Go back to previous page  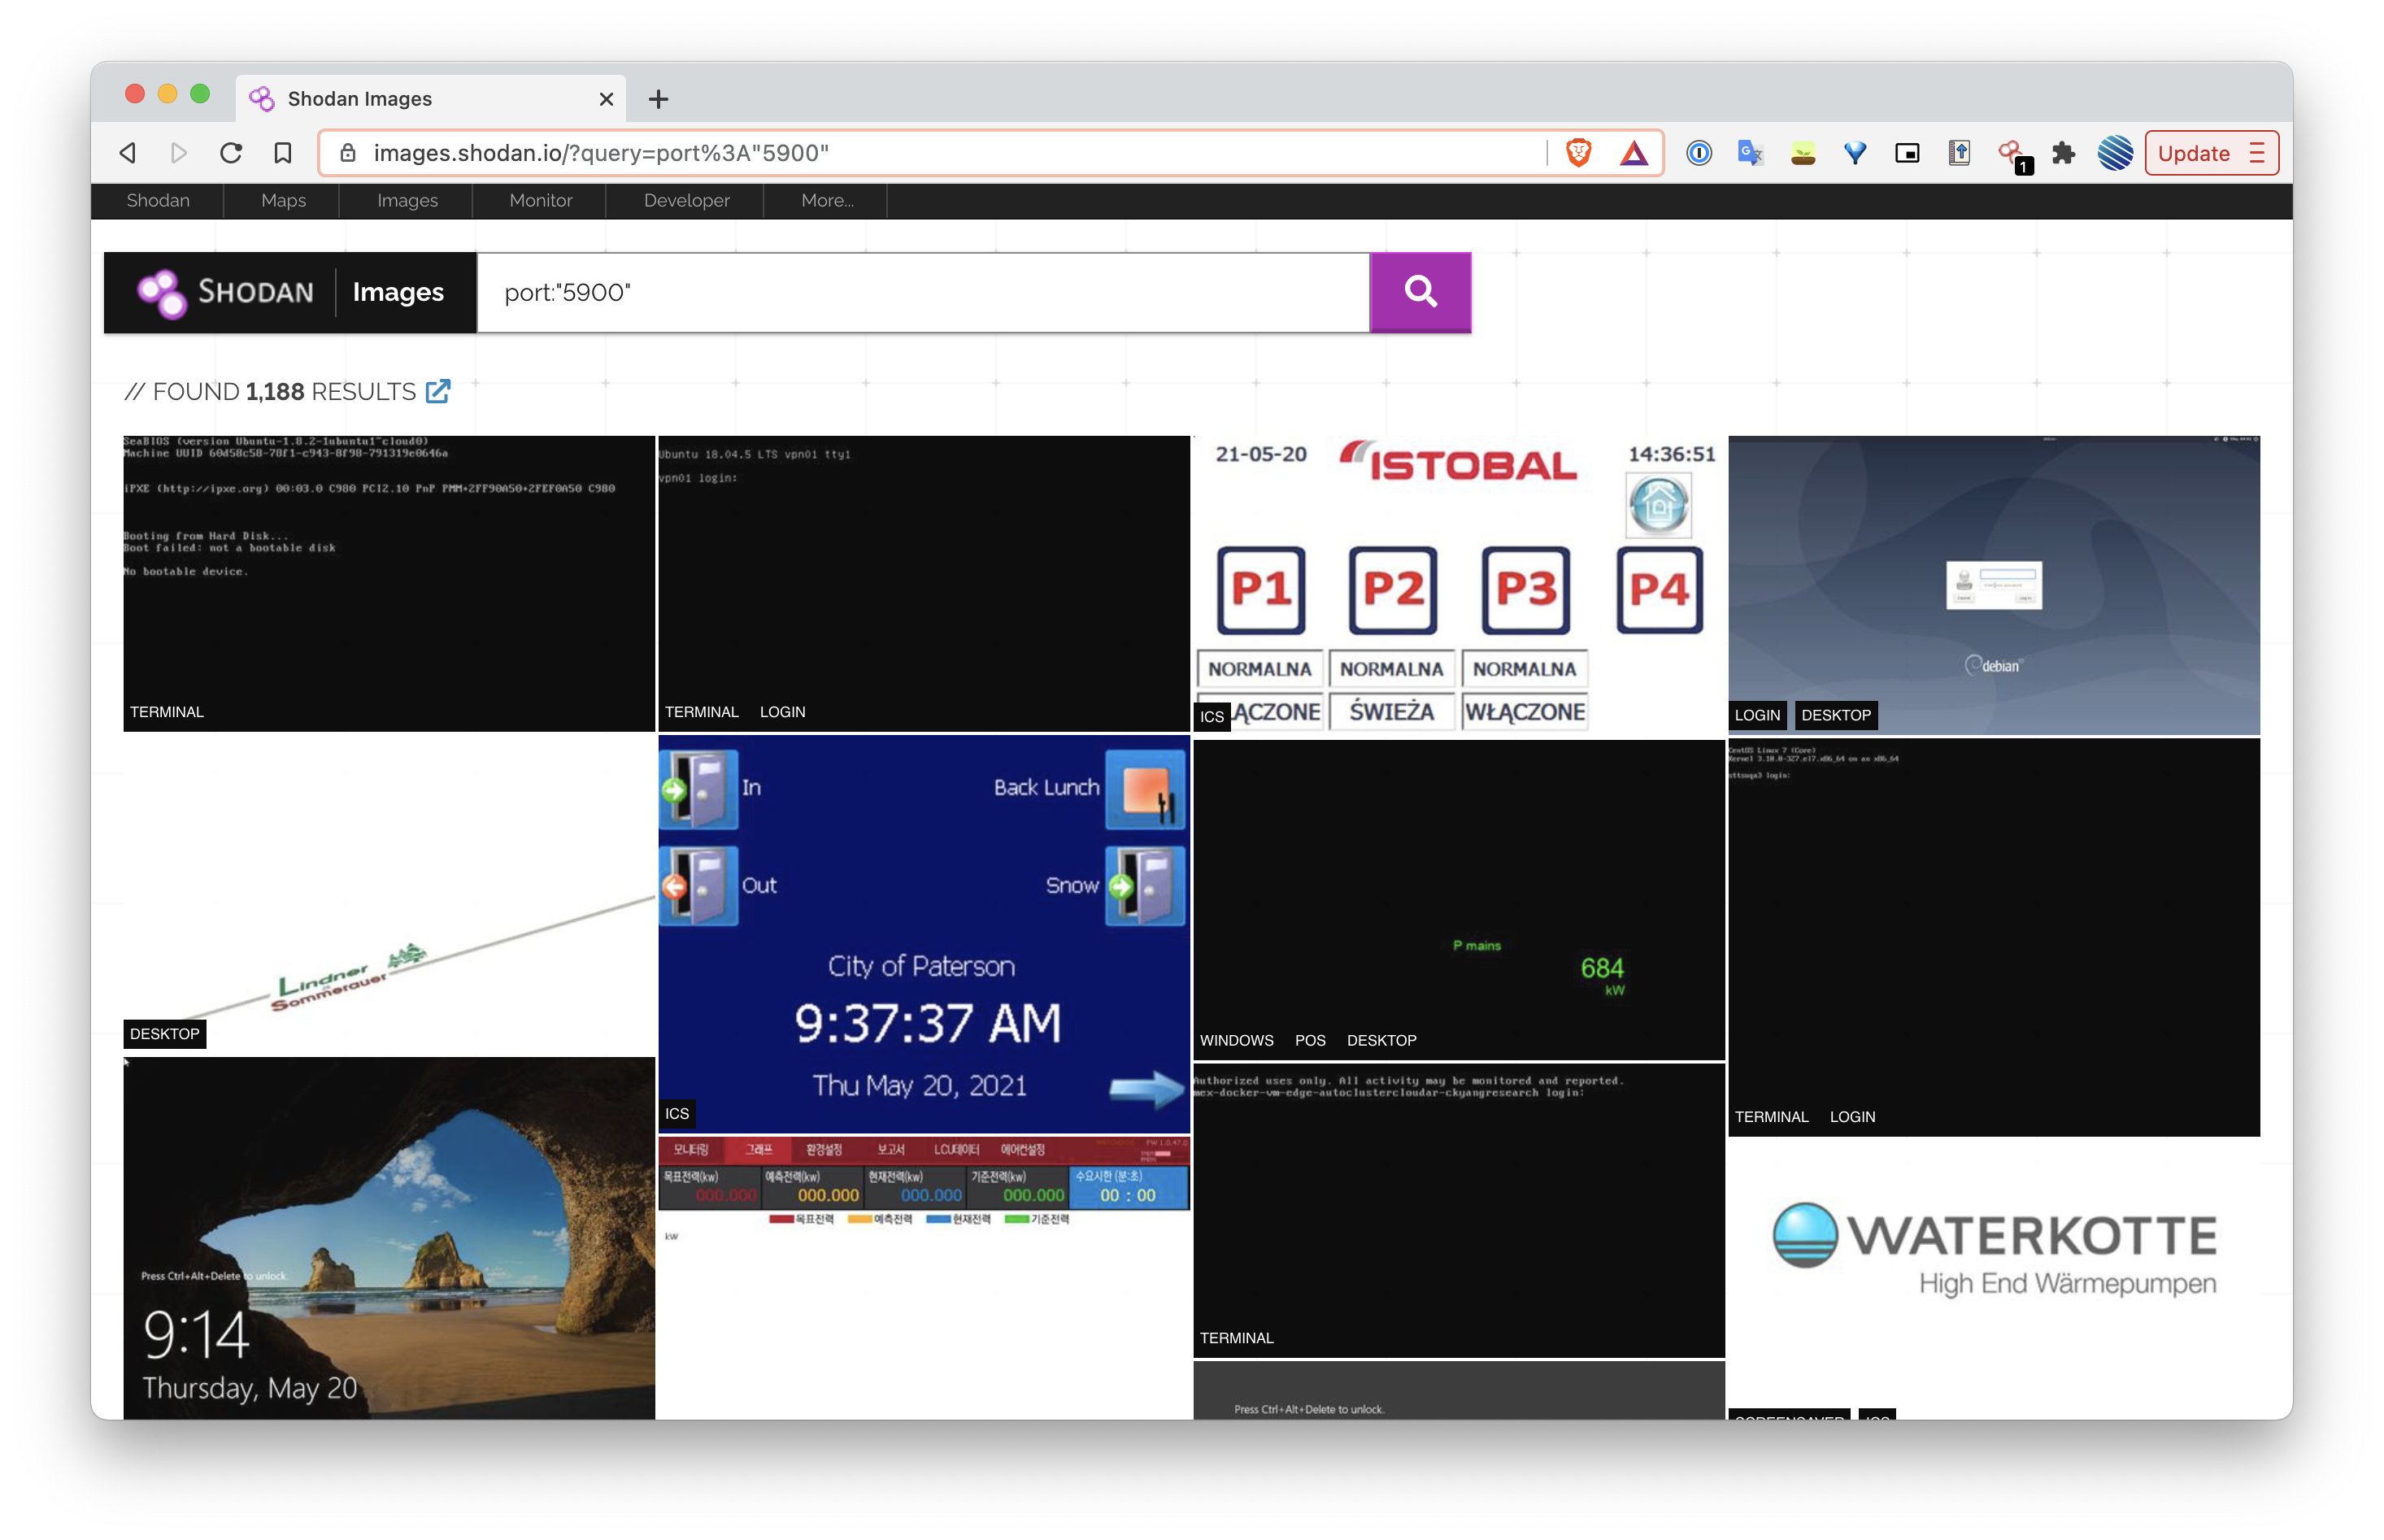128,153
